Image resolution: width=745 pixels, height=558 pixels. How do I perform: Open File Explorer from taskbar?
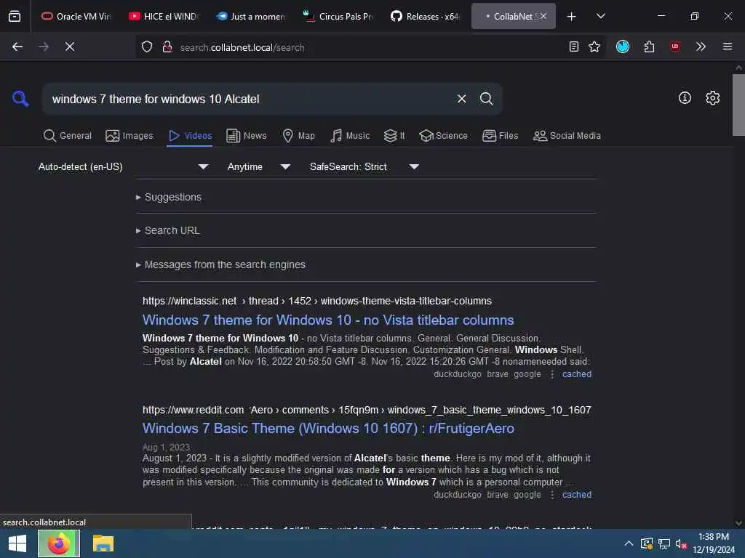[x=103, y=543]
